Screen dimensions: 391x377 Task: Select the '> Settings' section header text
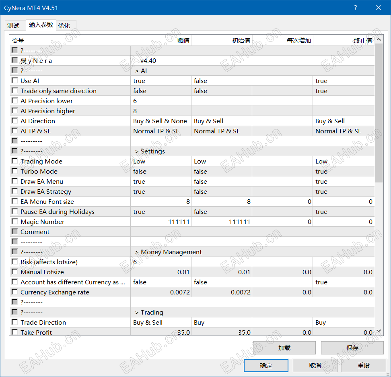(150, 151)
